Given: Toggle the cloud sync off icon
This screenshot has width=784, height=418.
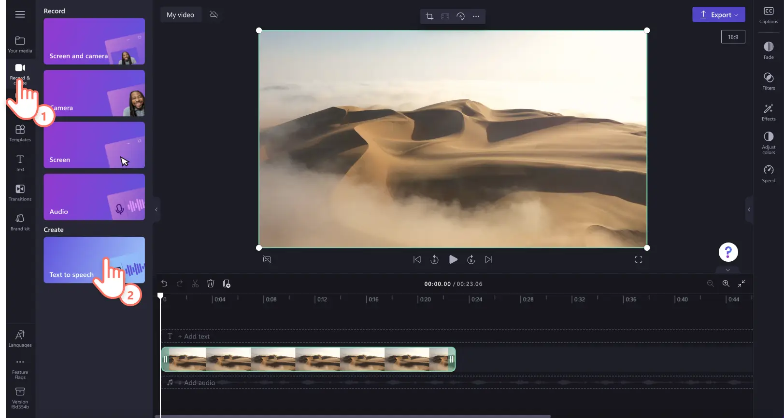Looking at the screenshot, I should pyautogui.click(x=214, y=14).
